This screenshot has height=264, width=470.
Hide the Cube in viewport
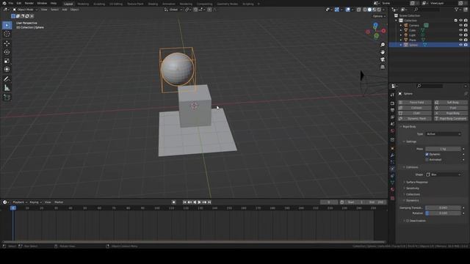[460, 30]
